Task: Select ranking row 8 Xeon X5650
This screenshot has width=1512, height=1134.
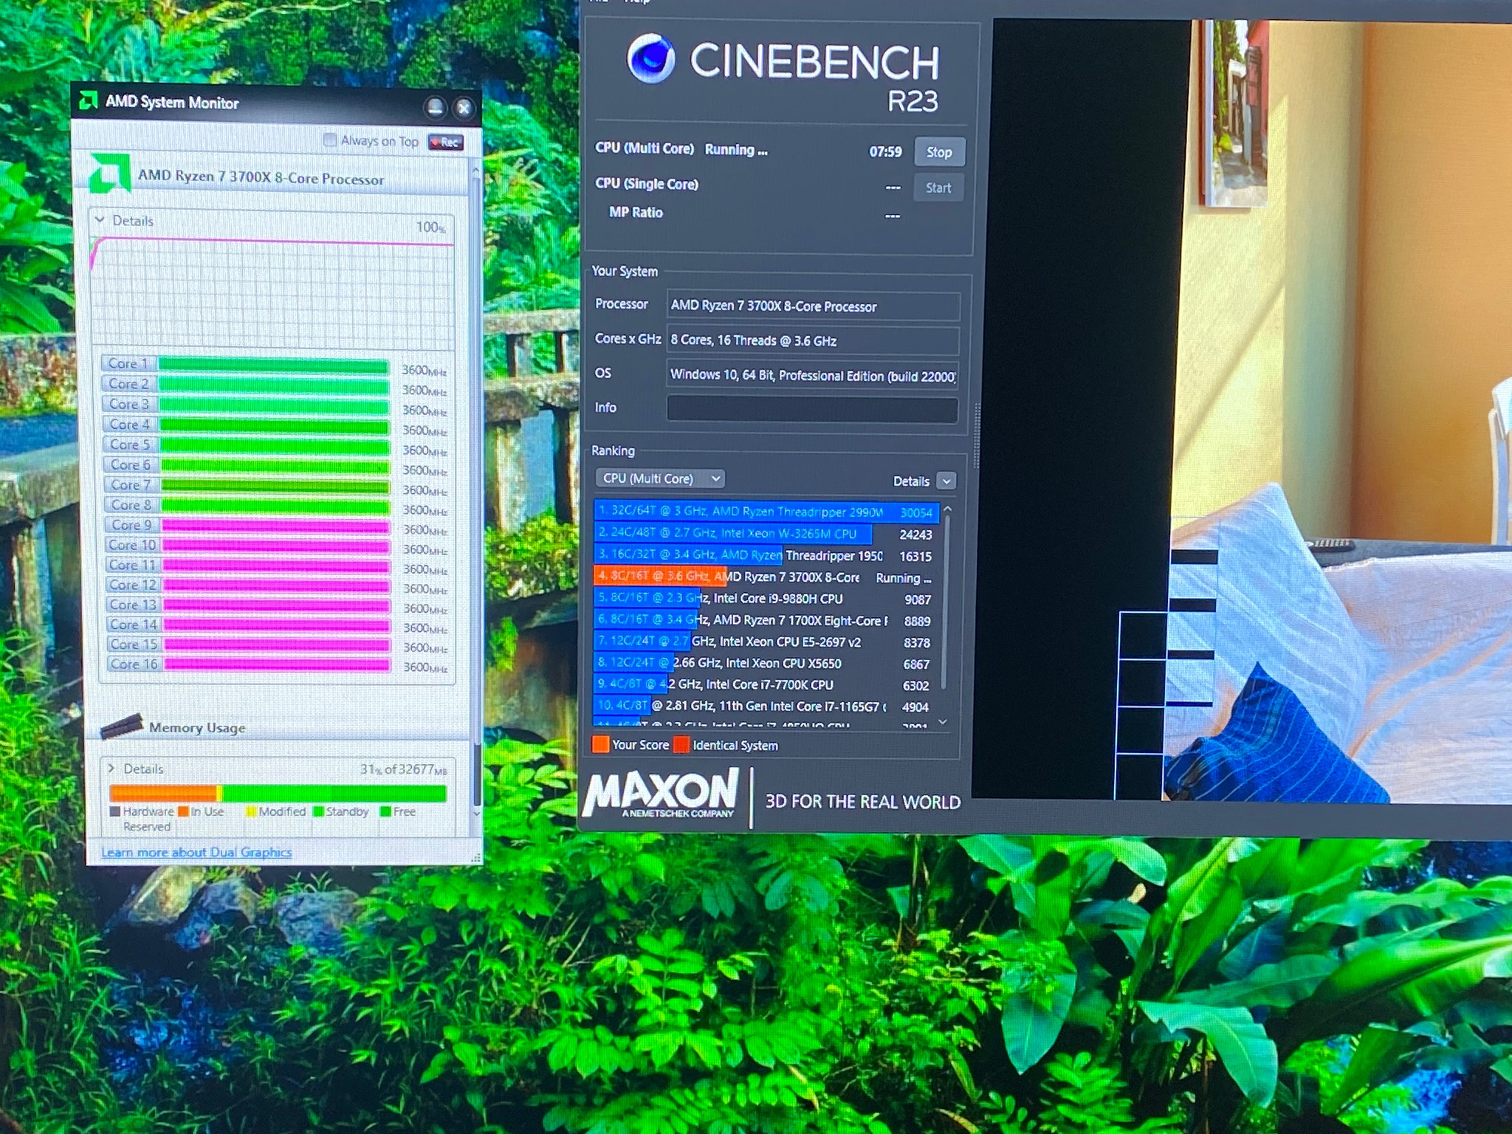Action: (766, 663)
